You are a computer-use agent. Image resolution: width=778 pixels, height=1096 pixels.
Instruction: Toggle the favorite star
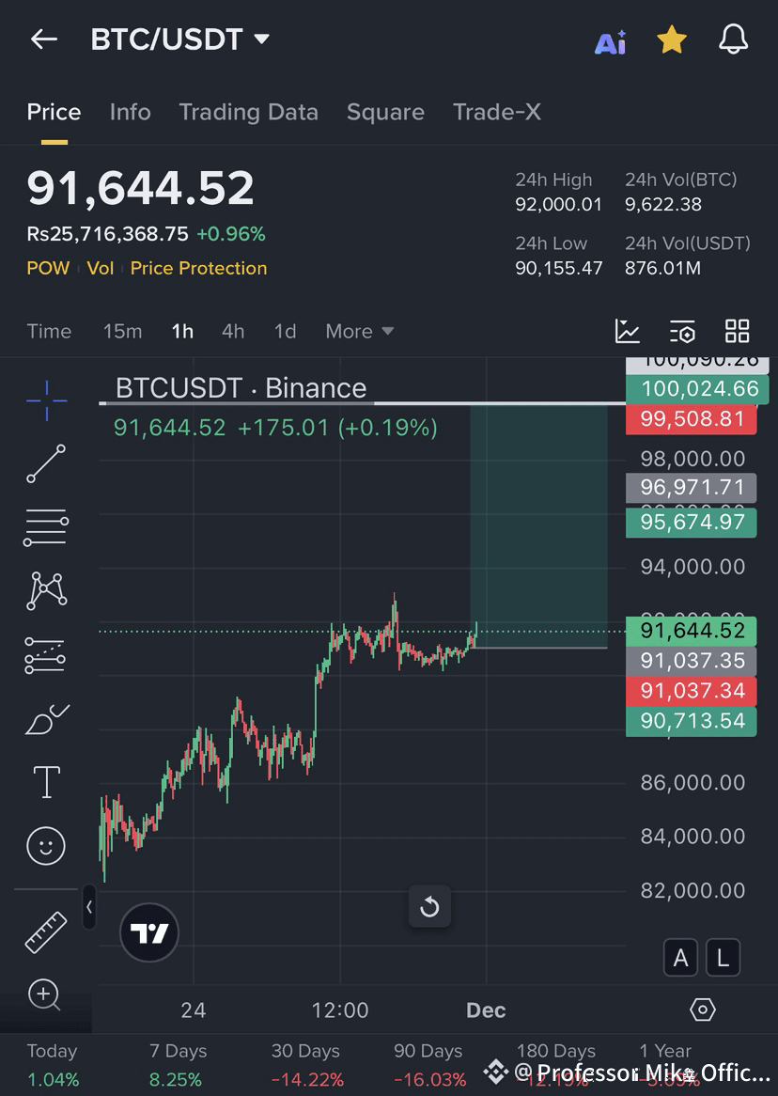tap(671, 39)
